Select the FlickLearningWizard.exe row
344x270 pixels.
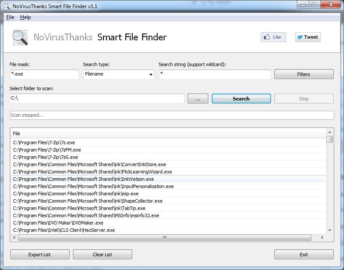(168, 172)
